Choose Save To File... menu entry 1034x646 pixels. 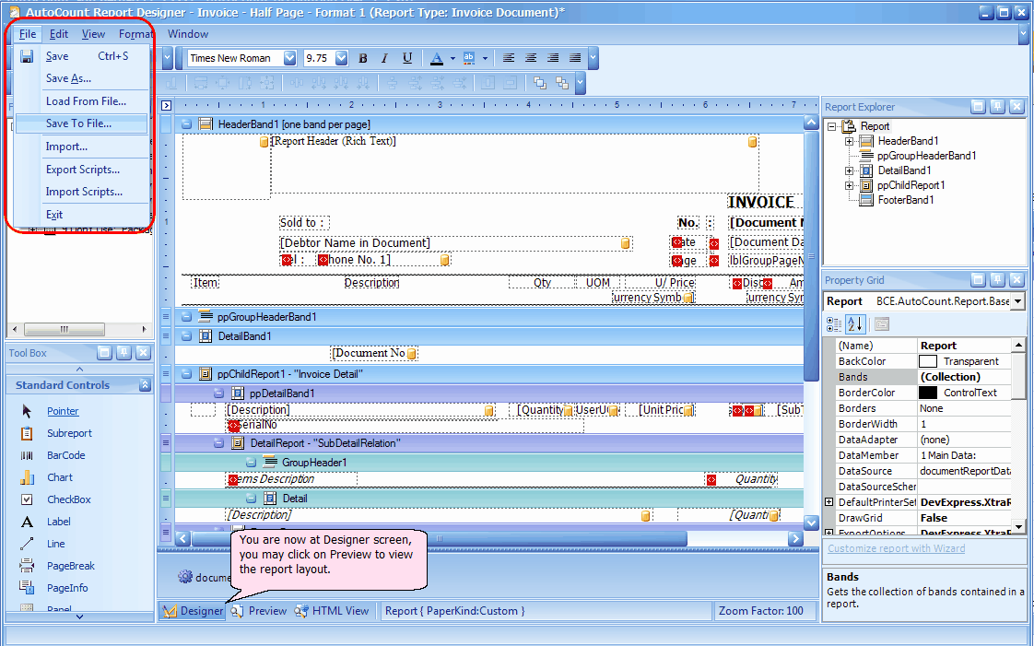pyautogui.click(x=82, y=123)
